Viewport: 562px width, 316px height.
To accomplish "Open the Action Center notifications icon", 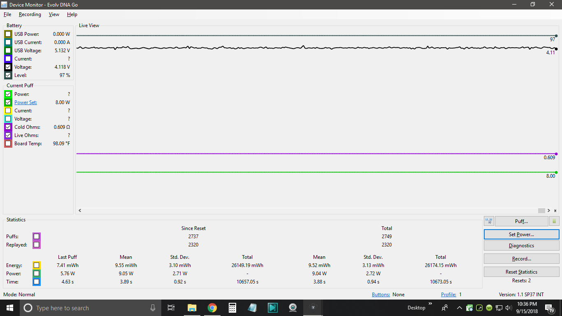I will point(550,308).
